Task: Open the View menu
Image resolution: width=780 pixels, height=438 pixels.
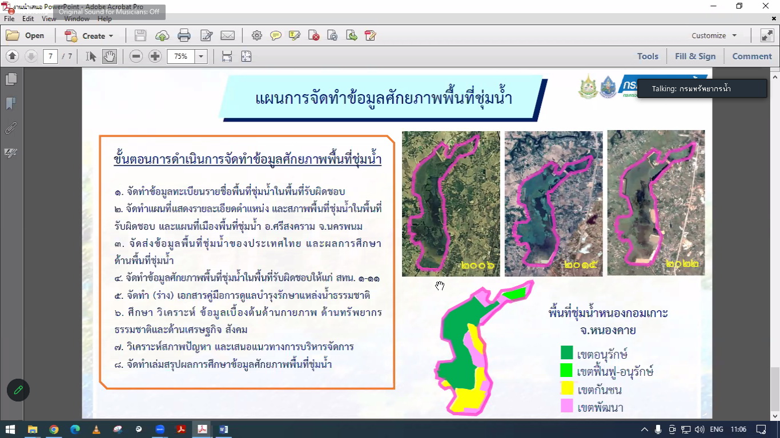Action: [49, 19]
